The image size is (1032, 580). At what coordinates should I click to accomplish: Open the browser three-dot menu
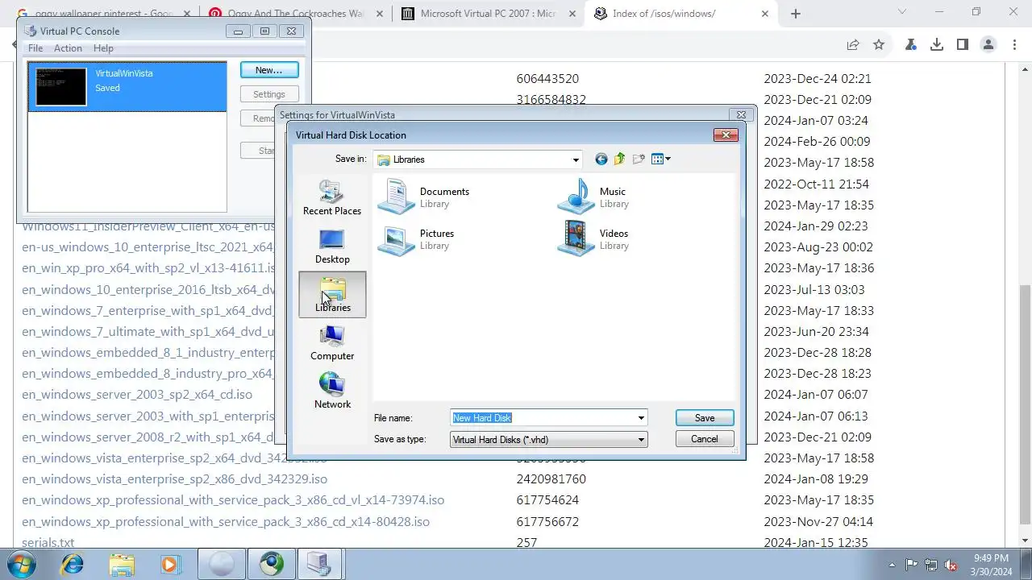coord(1014,45)
